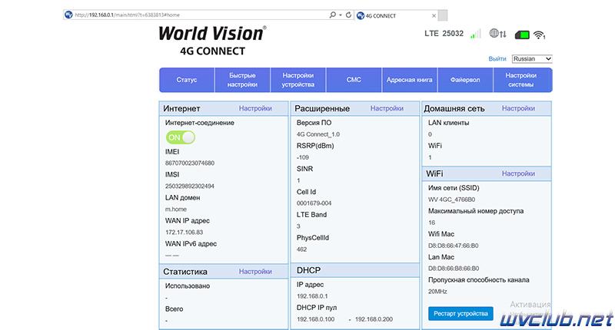Click the DHCP panel heading
Viewport: 615px width, 330px height.
[x=309, y=270]
